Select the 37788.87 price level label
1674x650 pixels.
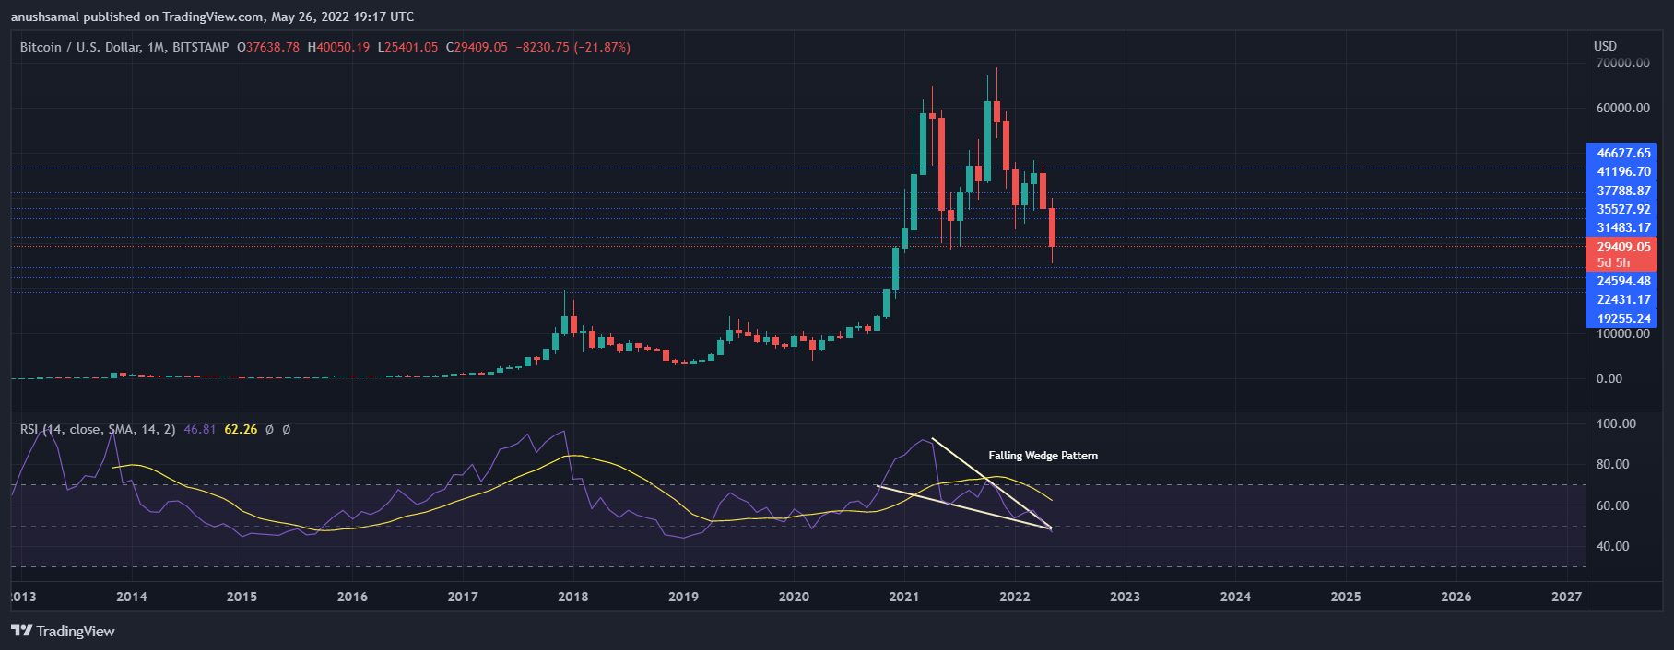1621,191
